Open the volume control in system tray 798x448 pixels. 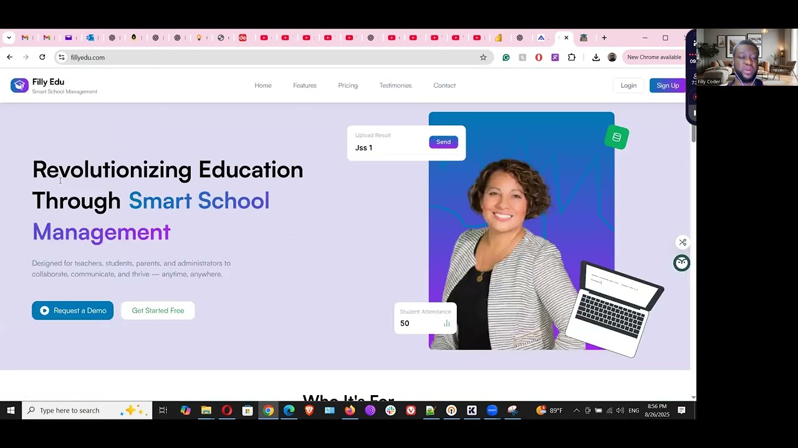click(x=620, y=411)
